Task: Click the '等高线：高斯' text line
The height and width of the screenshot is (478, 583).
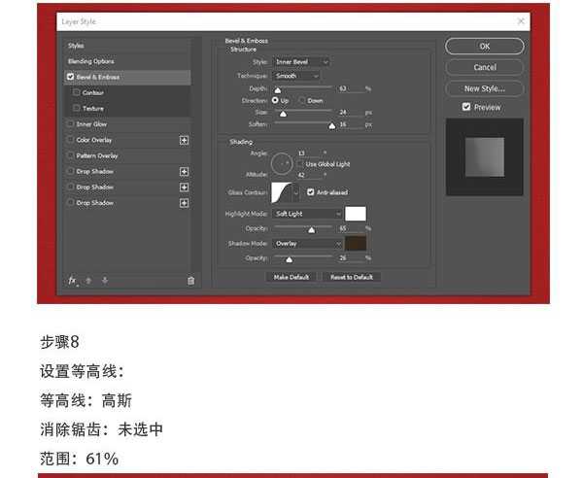Action: coord(86,400)
